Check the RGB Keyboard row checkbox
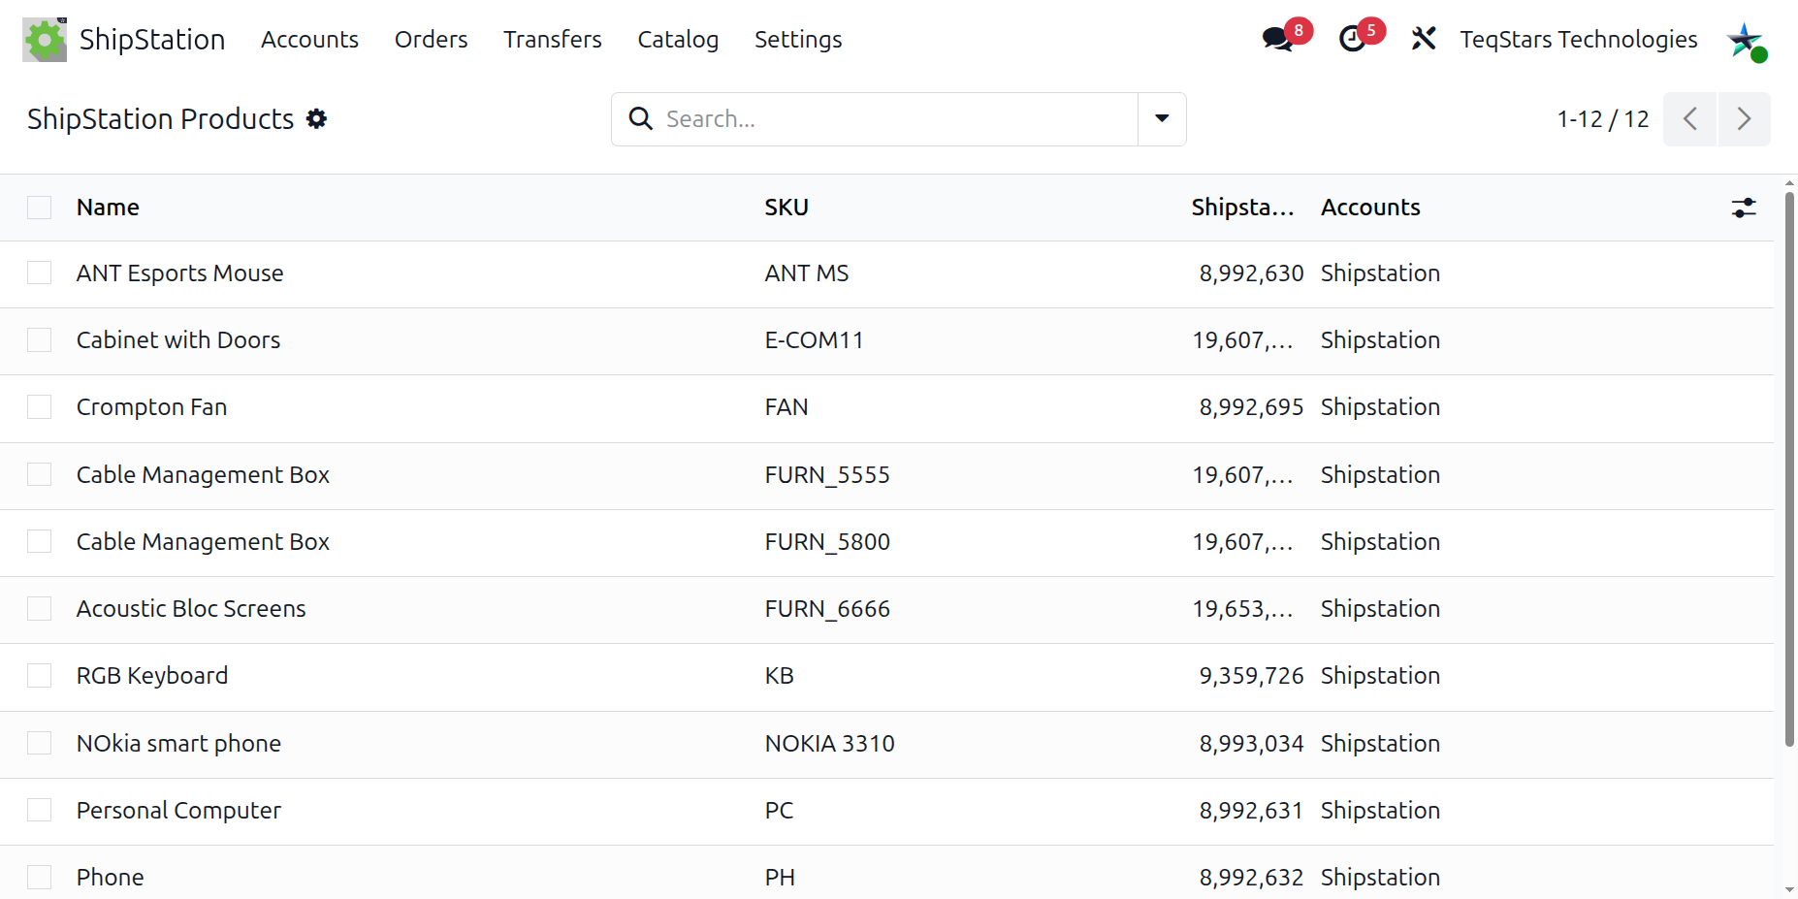This screenshot has height=899, width=1798. 40,676
